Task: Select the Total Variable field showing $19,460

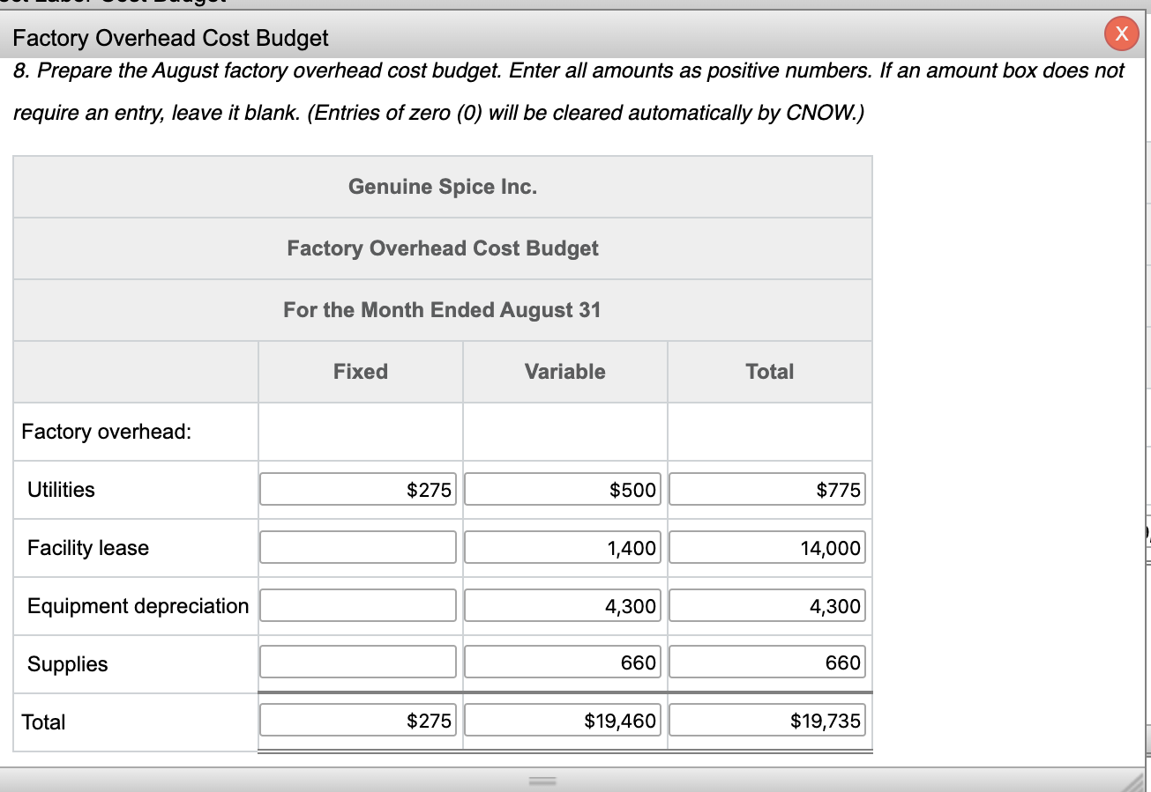Action: (563, 720)
